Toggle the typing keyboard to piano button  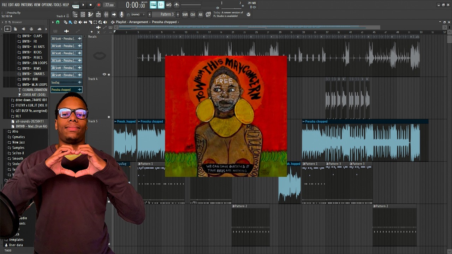click(153, 5)
